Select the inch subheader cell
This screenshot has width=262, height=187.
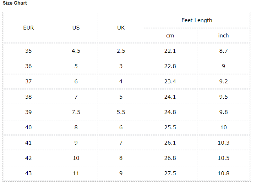[x=223, y=36]
